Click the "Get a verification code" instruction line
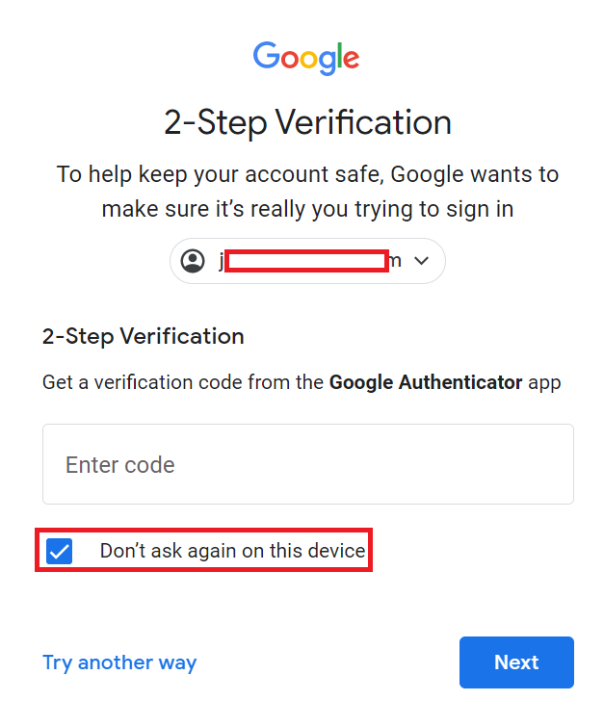 tap(302, 382)
